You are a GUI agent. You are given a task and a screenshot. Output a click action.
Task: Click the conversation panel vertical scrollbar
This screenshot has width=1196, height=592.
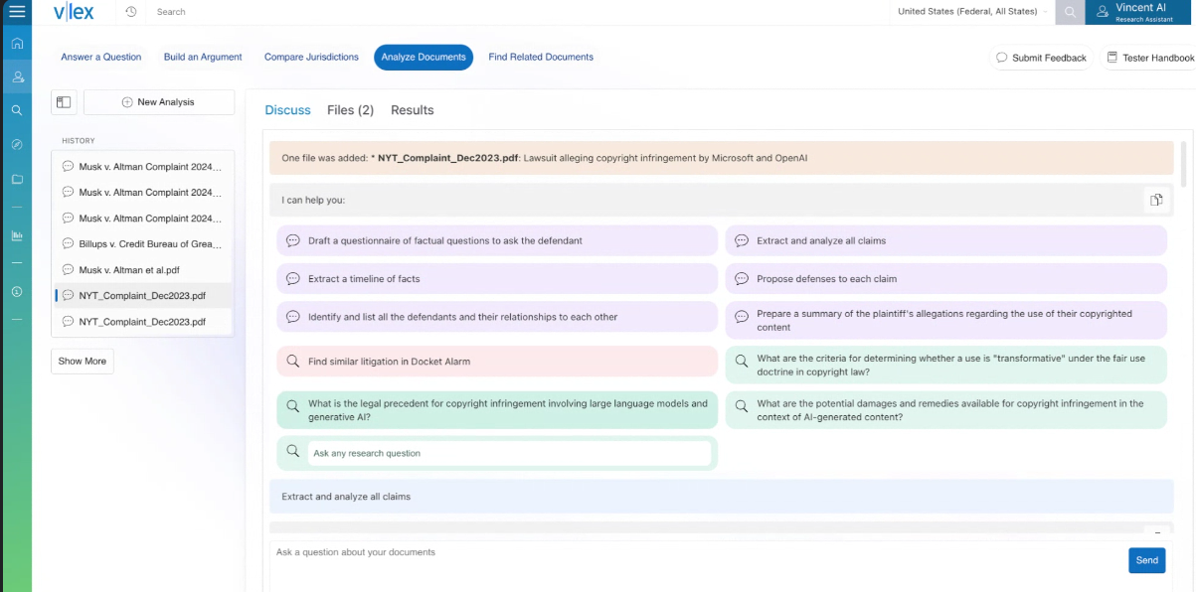pos(1182,164)
